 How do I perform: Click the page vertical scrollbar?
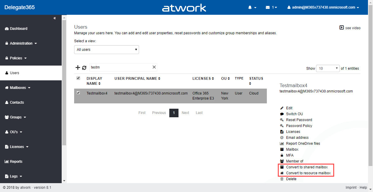(371, 86)
